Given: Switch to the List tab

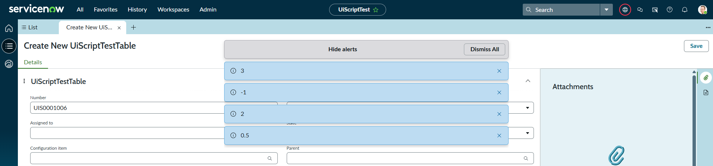Looking at the screenshot, I should 30,27.
